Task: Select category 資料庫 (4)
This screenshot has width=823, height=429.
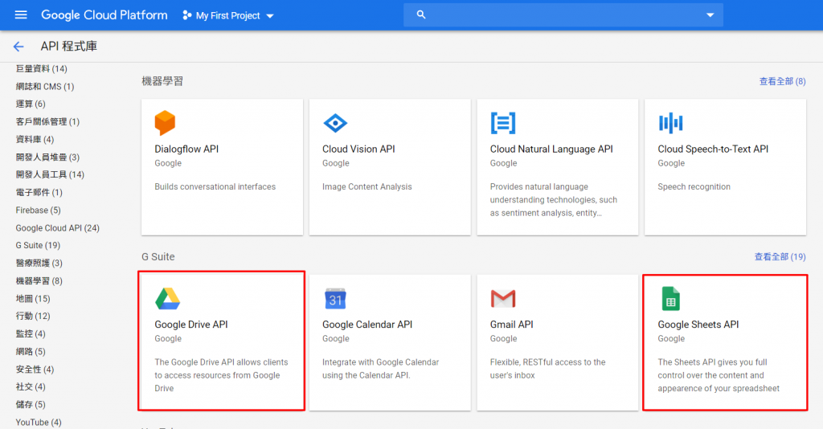Action: (x=35, y=140)
